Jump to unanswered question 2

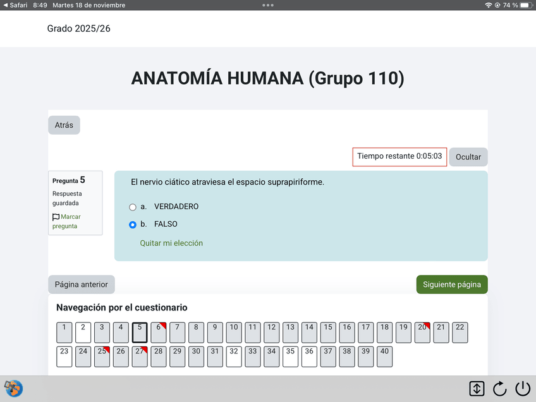(83, 332)
